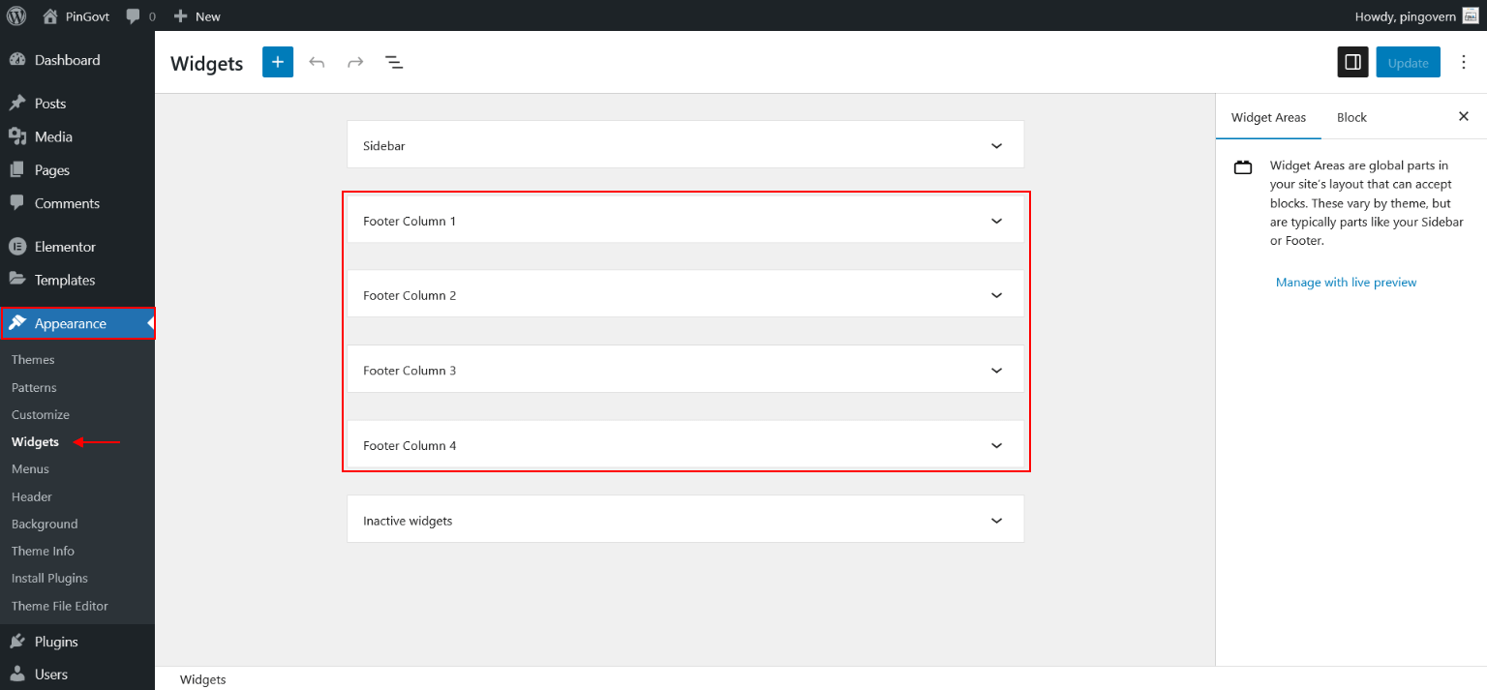Click the redo arrow icon
Viewport: 1487px width, 690px height.
[x=355, y=62]
